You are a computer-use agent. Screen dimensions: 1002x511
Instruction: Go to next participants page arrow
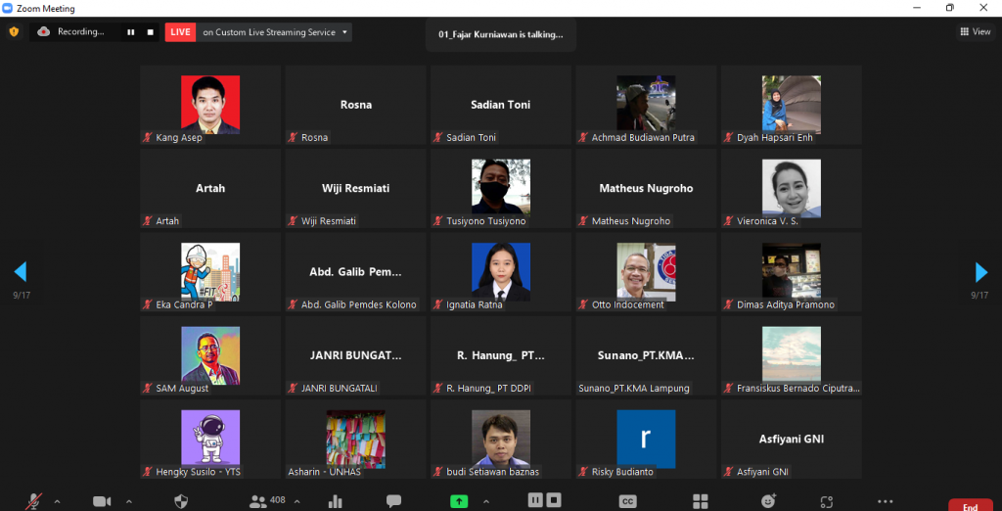point(981,272)
